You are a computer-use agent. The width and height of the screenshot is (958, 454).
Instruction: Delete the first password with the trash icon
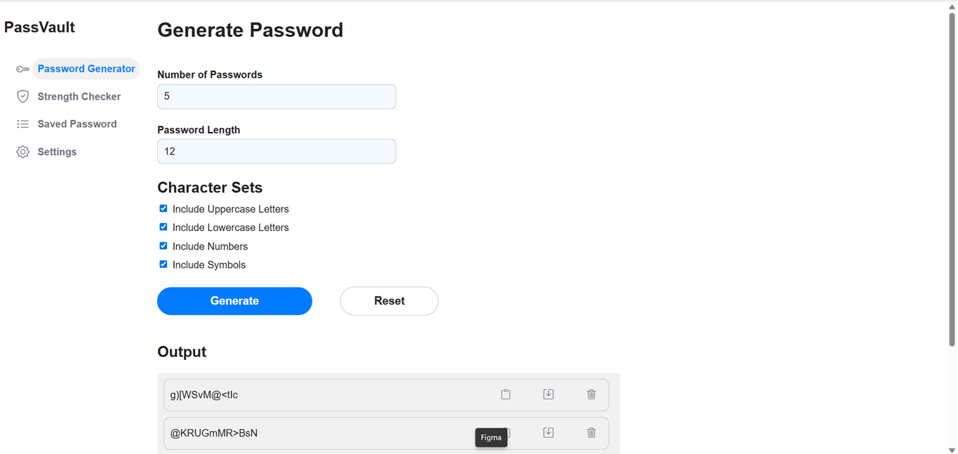591,394
